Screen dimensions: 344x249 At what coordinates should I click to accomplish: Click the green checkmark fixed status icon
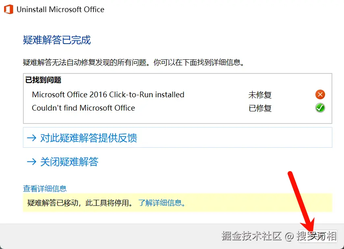coord(320,108)
